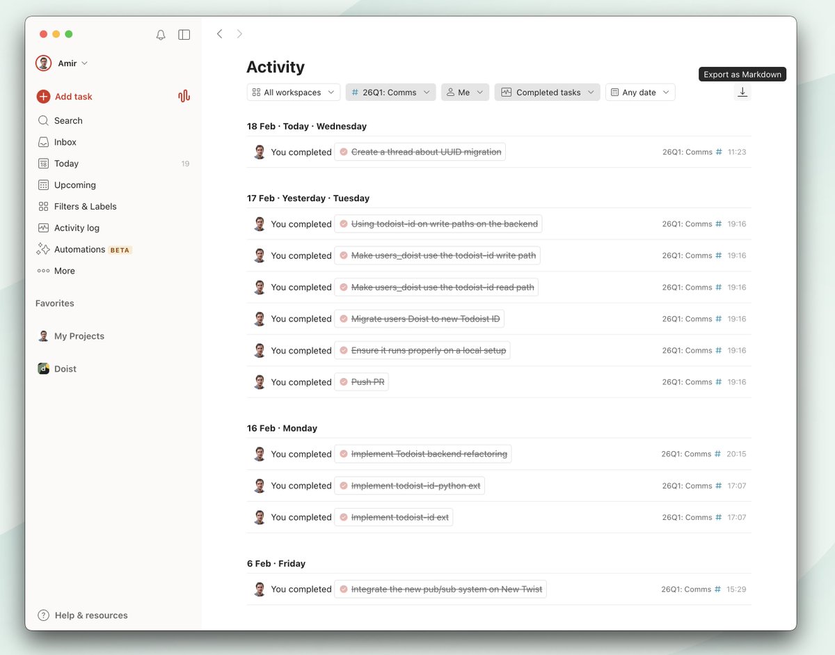Click the Export as Markdown download icon

point(742,92)
